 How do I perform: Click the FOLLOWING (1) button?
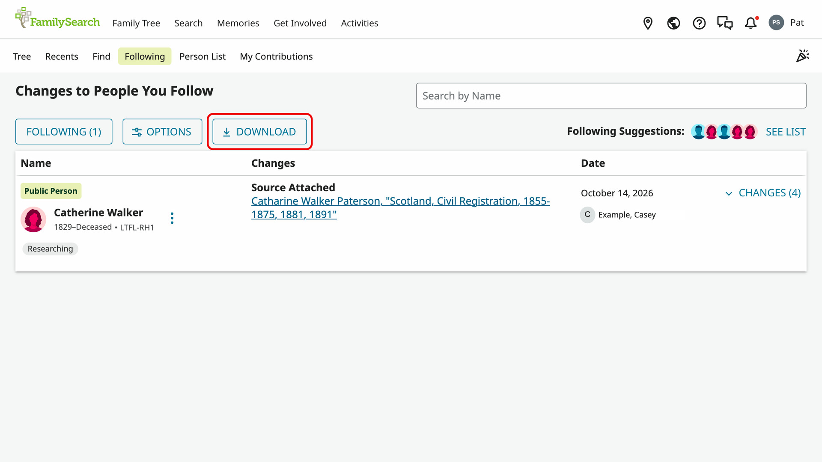[64, 132]
